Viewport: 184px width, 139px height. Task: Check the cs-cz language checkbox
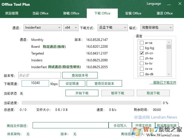pyautogui.click(x=142, y=69)
